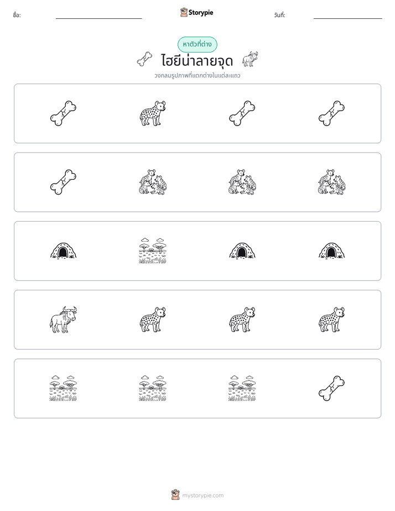Click the date line after วันที่:
Screen dimensions: 395x511
(348, 18)
